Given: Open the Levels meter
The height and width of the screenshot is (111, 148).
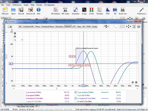Looking at the screenshot, I should point(91,11).
